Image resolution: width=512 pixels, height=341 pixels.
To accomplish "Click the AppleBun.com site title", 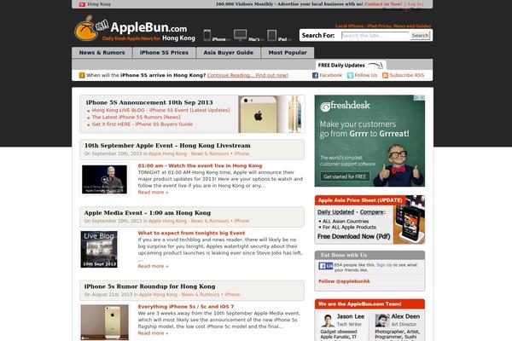I will pos(148,27).
